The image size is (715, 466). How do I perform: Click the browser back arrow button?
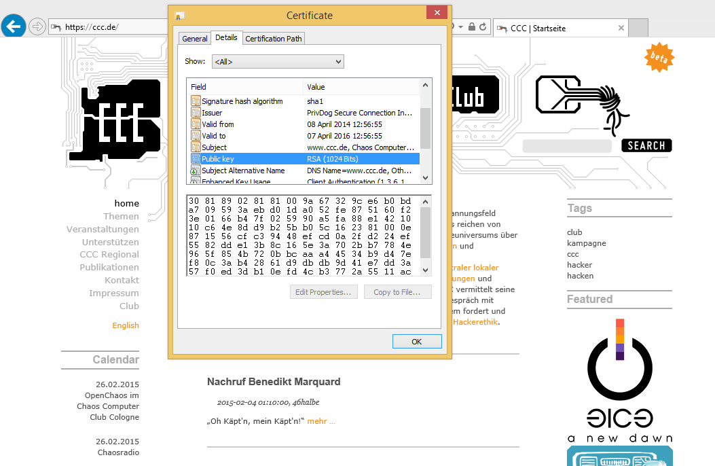[13, 26]
